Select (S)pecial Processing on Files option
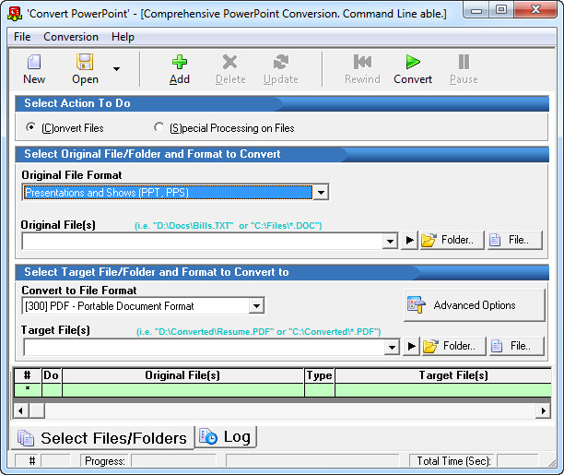564x475 pixels. coord(159,127)
